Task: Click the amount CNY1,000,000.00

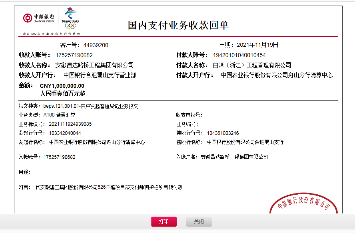Action: tap(62, 85)
